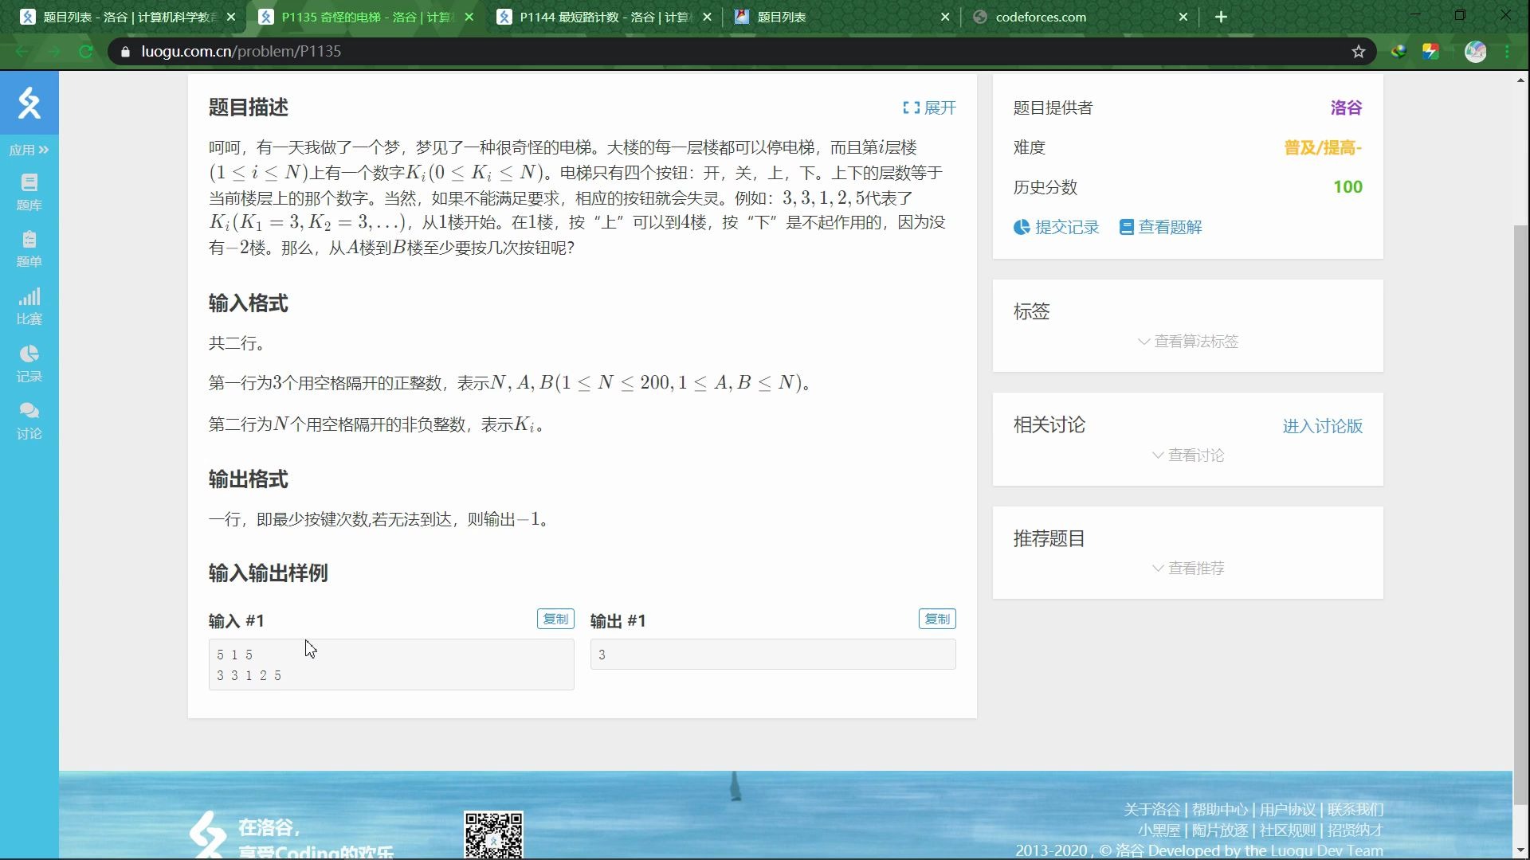Open the 比赛 contest icon
1530x860 pixels.
(x=29, y=307)
